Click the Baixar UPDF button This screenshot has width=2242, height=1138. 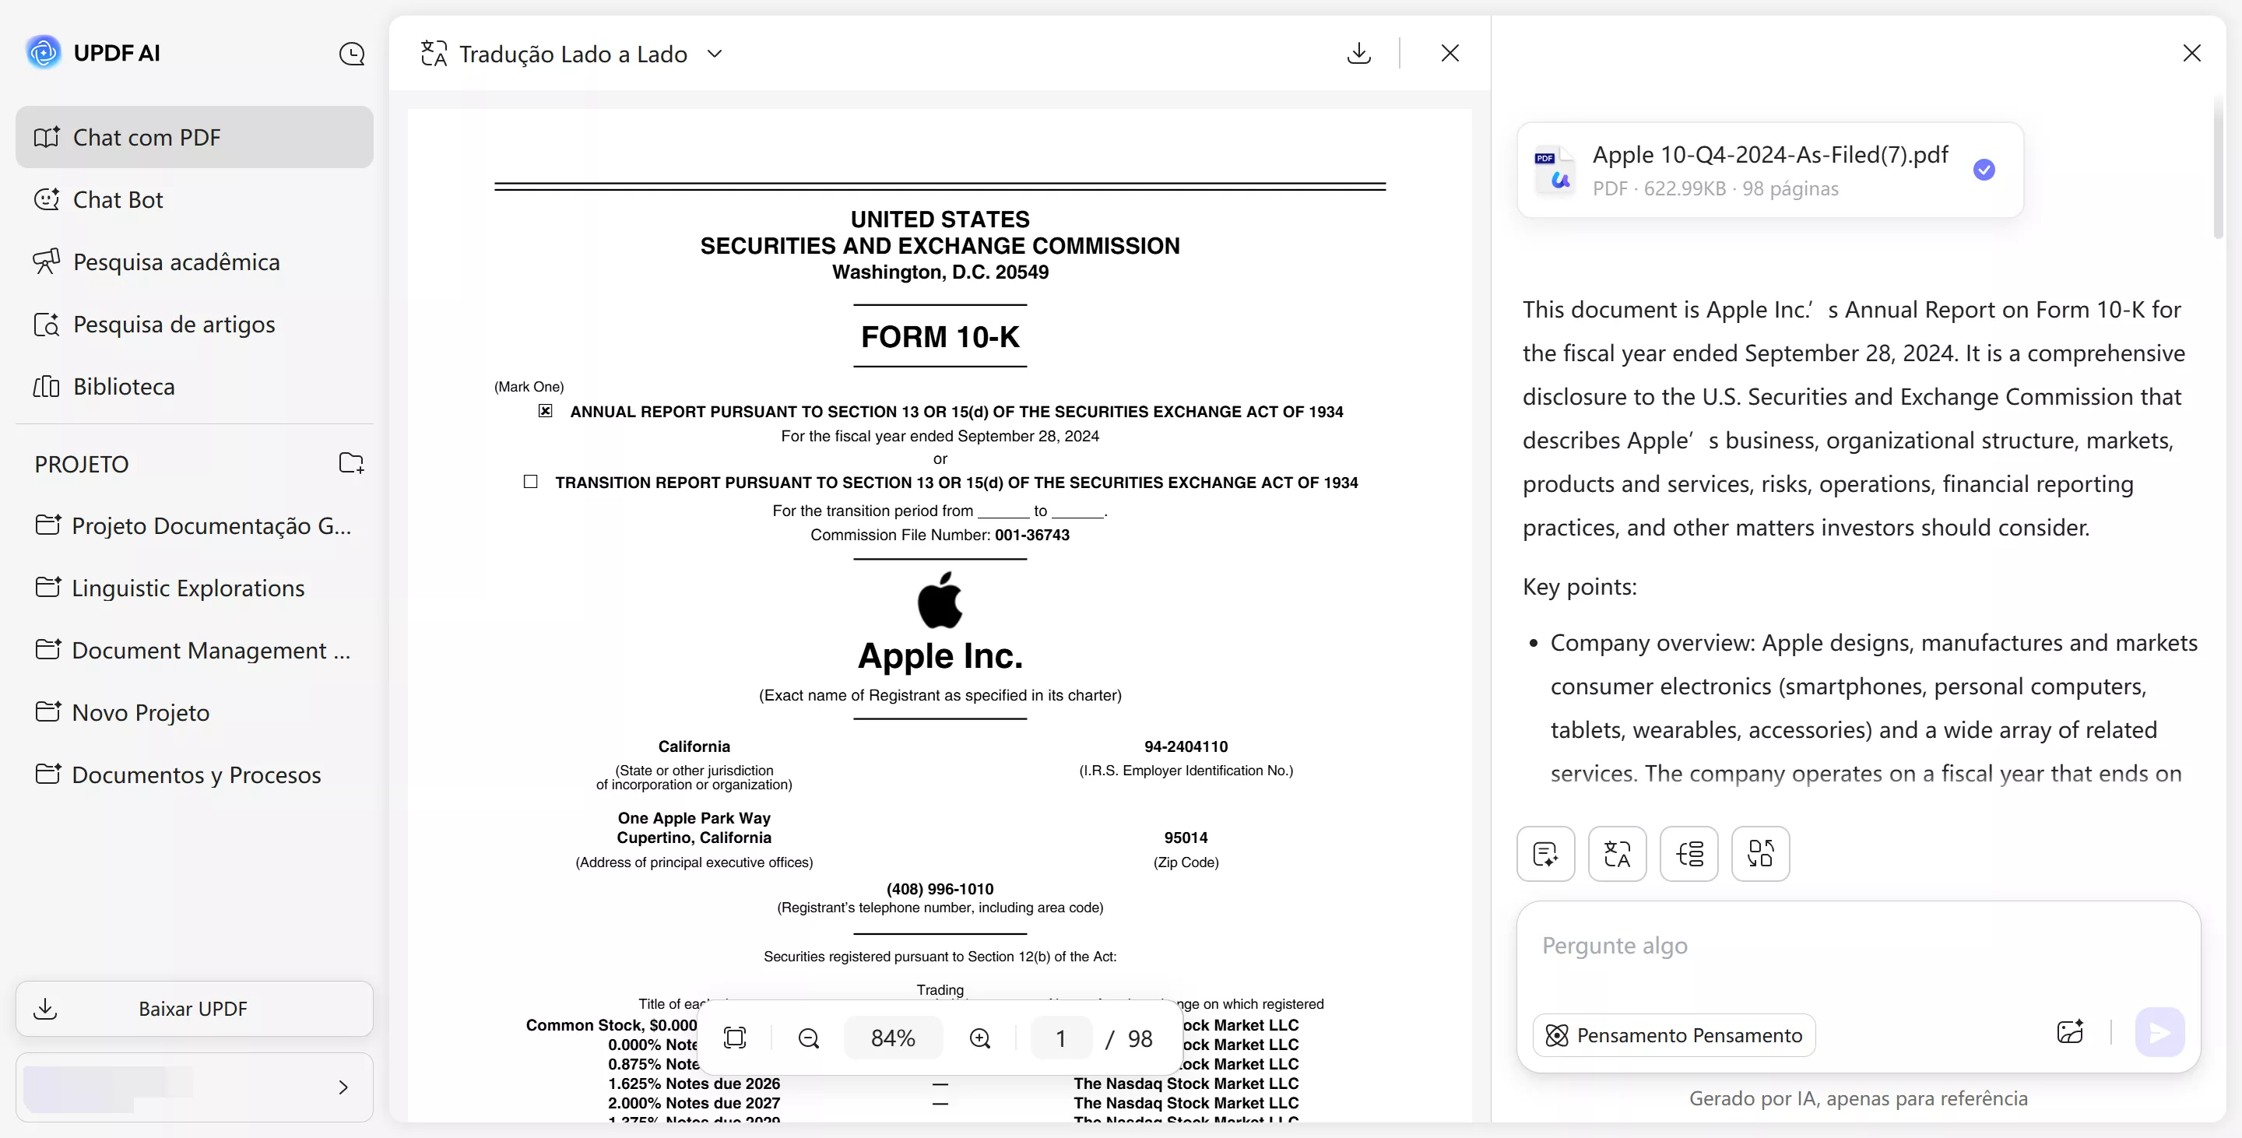[193, 1008]
